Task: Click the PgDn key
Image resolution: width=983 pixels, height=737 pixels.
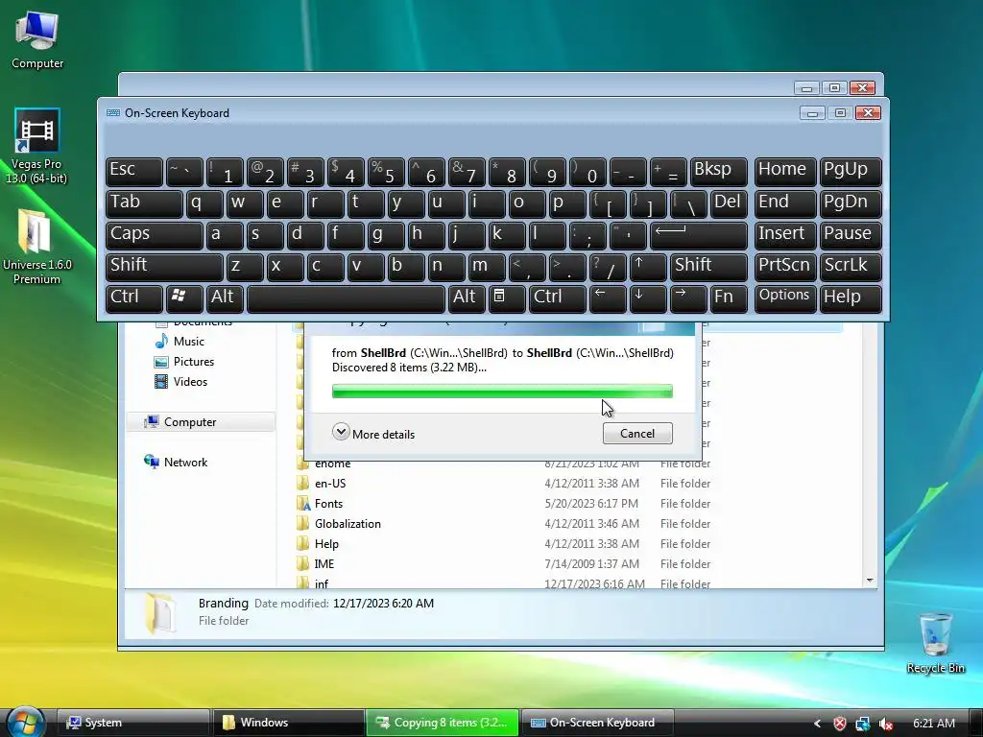Action: [x=851, y=203]
